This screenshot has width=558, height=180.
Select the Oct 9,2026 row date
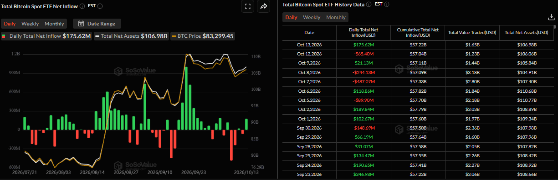point(309,63)
